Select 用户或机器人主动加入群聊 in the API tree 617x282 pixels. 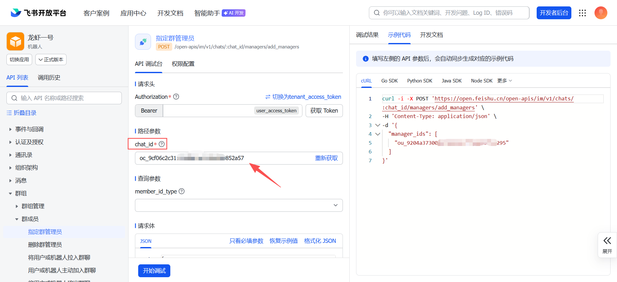(62, 270)
